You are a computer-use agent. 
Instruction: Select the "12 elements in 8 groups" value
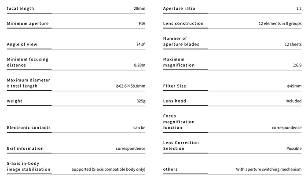(x=280, y=23)
